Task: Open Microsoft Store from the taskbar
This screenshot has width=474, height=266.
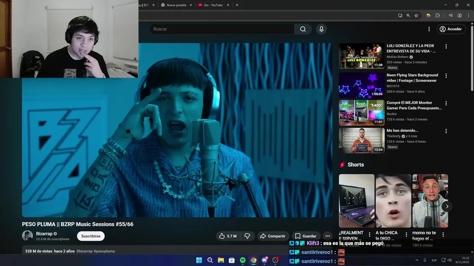Action: pyautogui.click(x=232, y=260)
